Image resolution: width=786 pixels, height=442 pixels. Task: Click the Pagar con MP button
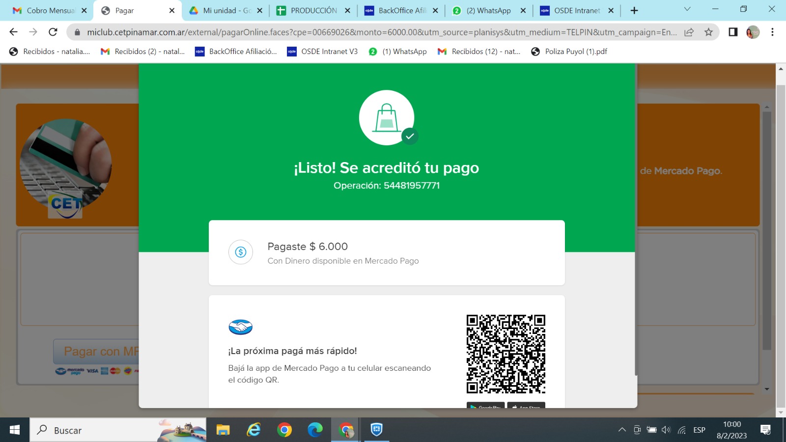(x=97, y=351)
